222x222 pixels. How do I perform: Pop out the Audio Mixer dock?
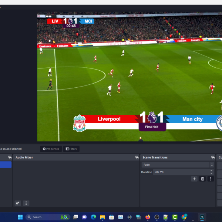pyautogui.click(x=137, y=158)
